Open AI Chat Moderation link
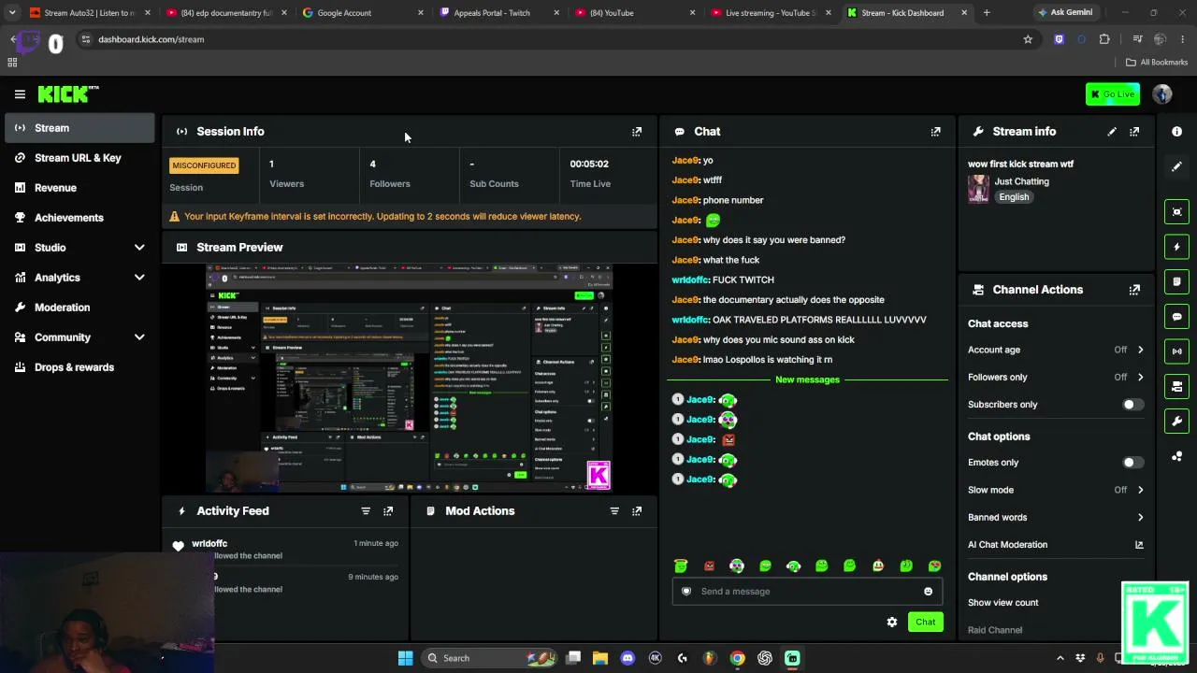Viewport: 1197px width, 673px height. (1056, 545)
